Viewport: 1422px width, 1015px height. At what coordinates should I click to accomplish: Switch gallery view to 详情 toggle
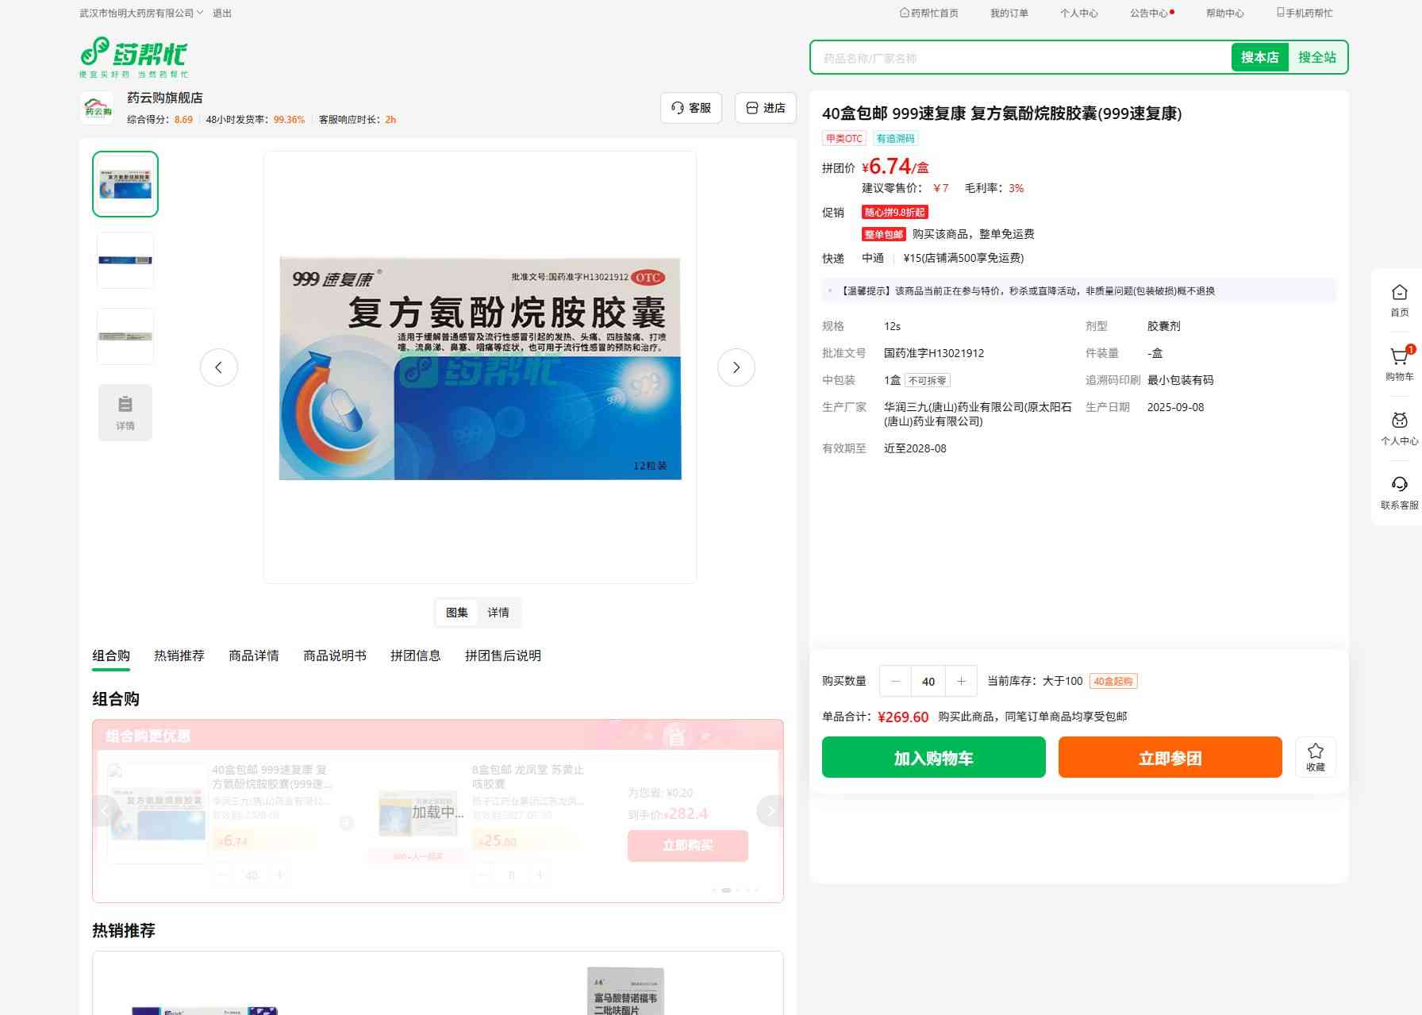[498, 613]
